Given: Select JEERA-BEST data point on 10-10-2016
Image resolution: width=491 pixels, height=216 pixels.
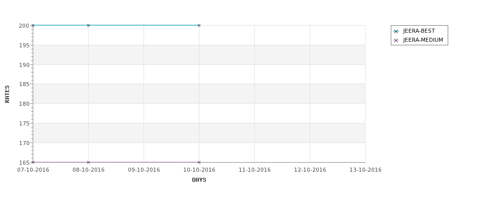Looking at the screenshot, I should point(199,25).
